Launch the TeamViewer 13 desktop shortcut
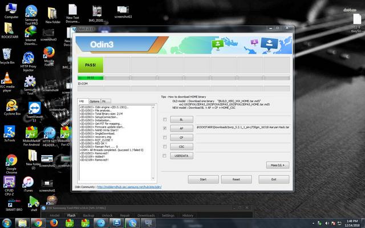 click(34, 112)
